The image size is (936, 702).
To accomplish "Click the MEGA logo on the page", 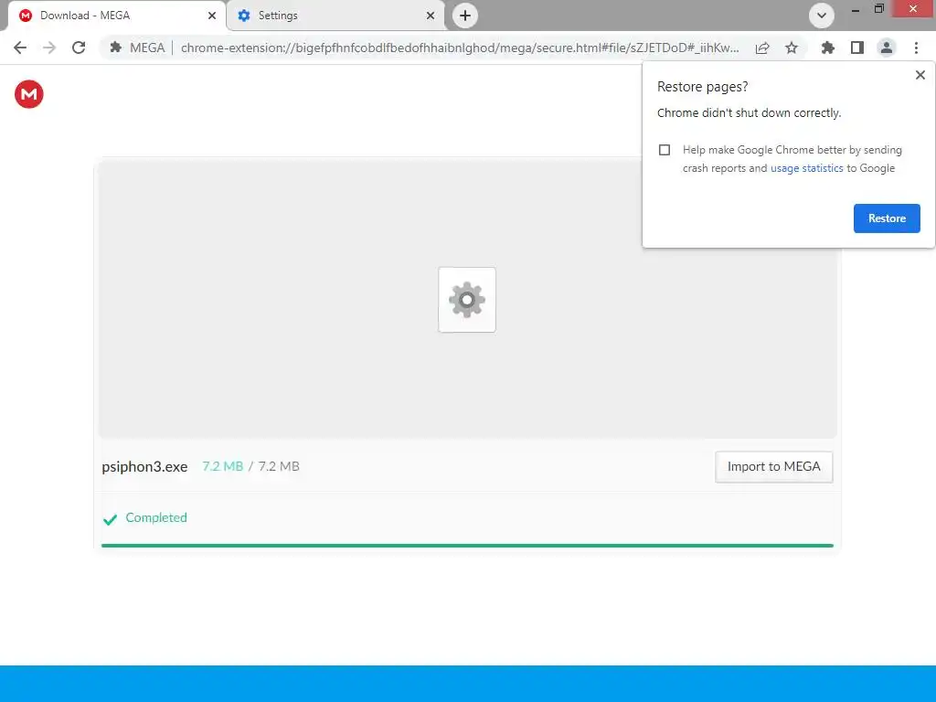I will click(28, 94).
